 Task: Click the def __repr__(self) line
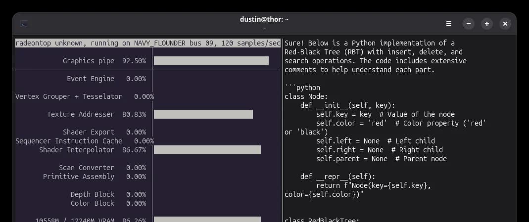337,177
